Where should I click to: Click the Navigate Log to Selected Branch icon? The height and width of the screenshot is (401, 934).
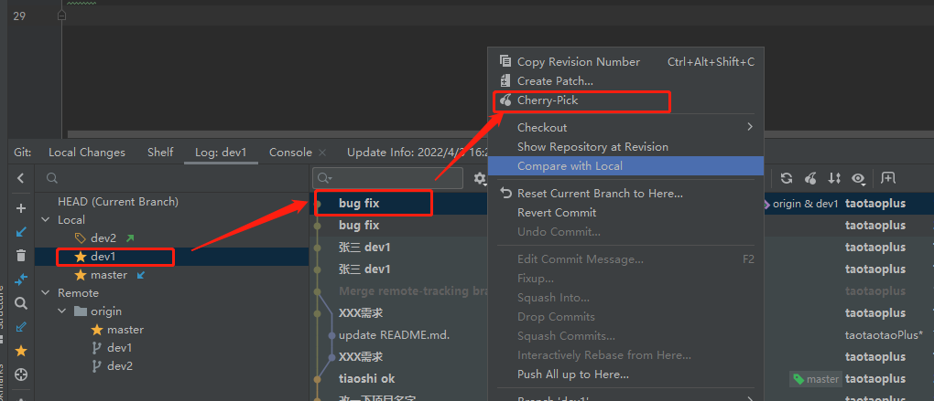21,375
